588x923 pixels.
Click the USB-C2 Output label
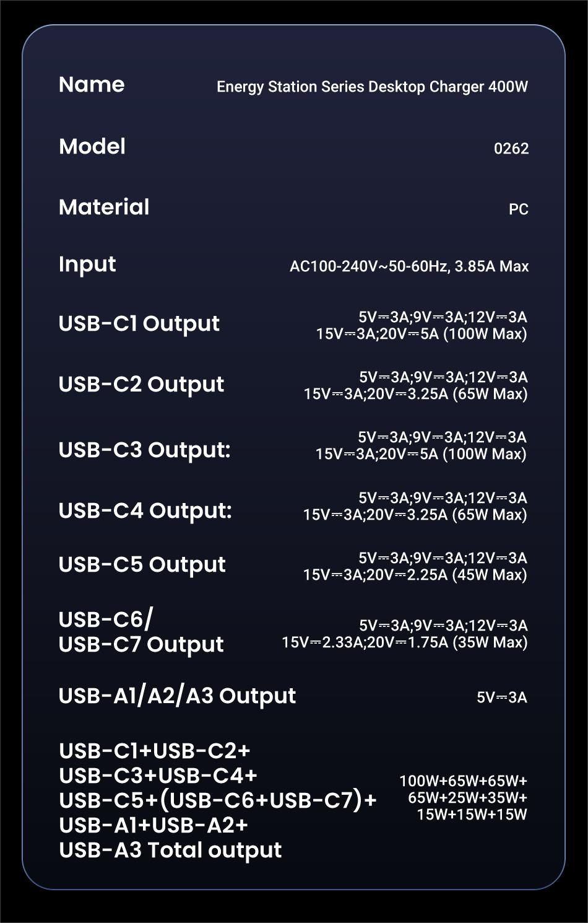(141, 384)
